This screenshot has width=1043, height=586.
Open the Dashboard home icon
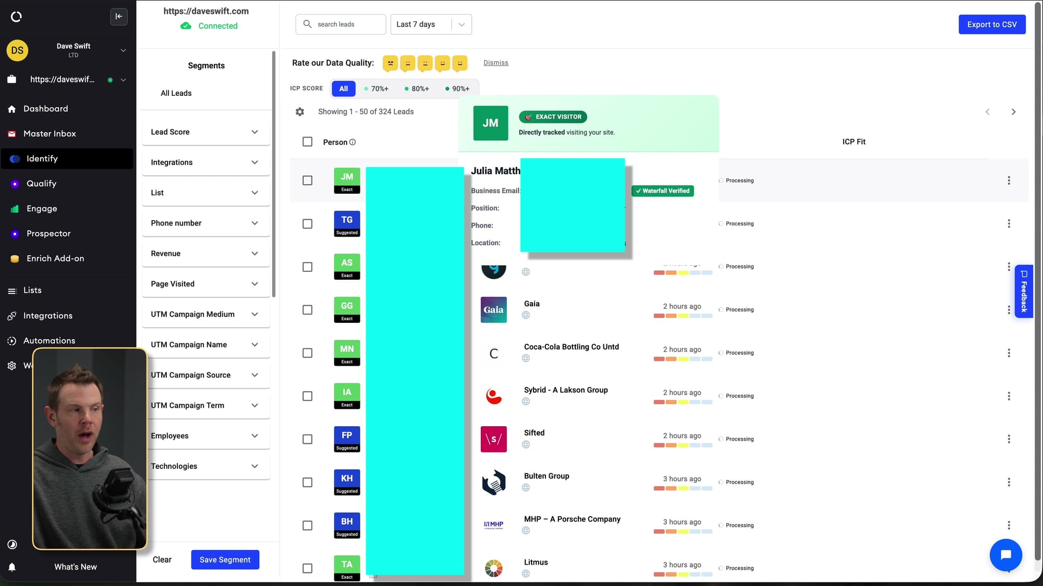point(12,109)
